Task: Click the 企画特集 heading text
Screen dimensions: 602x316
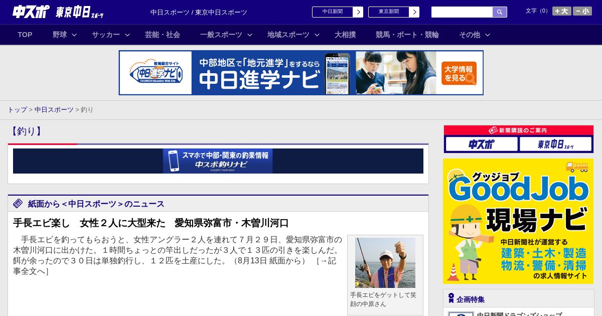Action: click(471, 299)
